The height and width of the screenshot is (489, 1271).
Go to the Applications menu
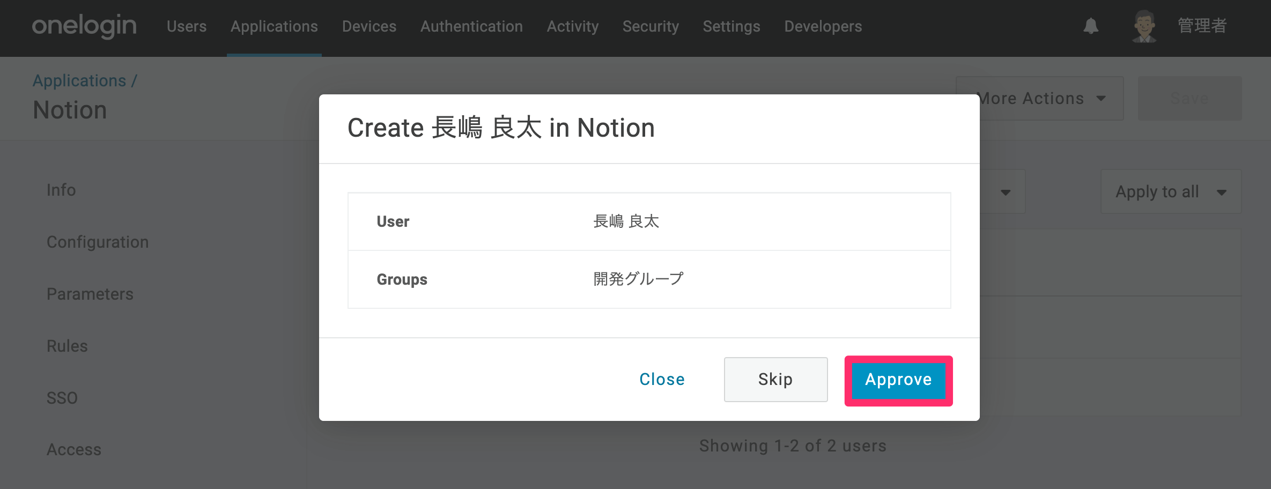tap(274, 26)
